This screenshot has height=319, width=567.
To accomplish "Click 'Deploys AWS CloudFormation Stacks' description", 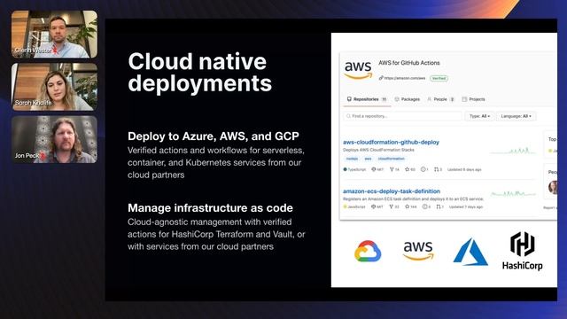I will point(378,150).
